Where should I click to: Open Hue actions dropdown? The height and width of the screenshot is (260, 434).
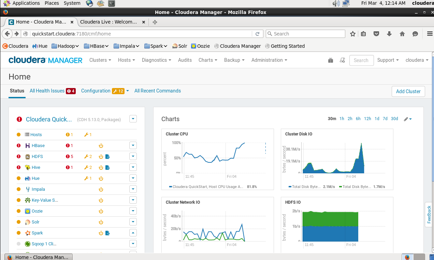tap(133, 178)
